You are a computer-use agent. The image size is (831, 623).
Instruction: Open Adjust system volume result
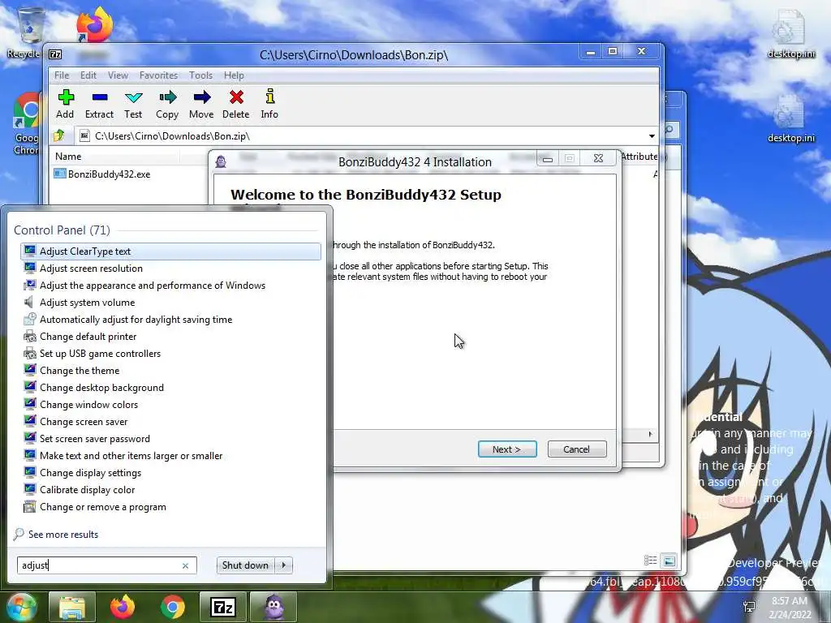(170, 303)
